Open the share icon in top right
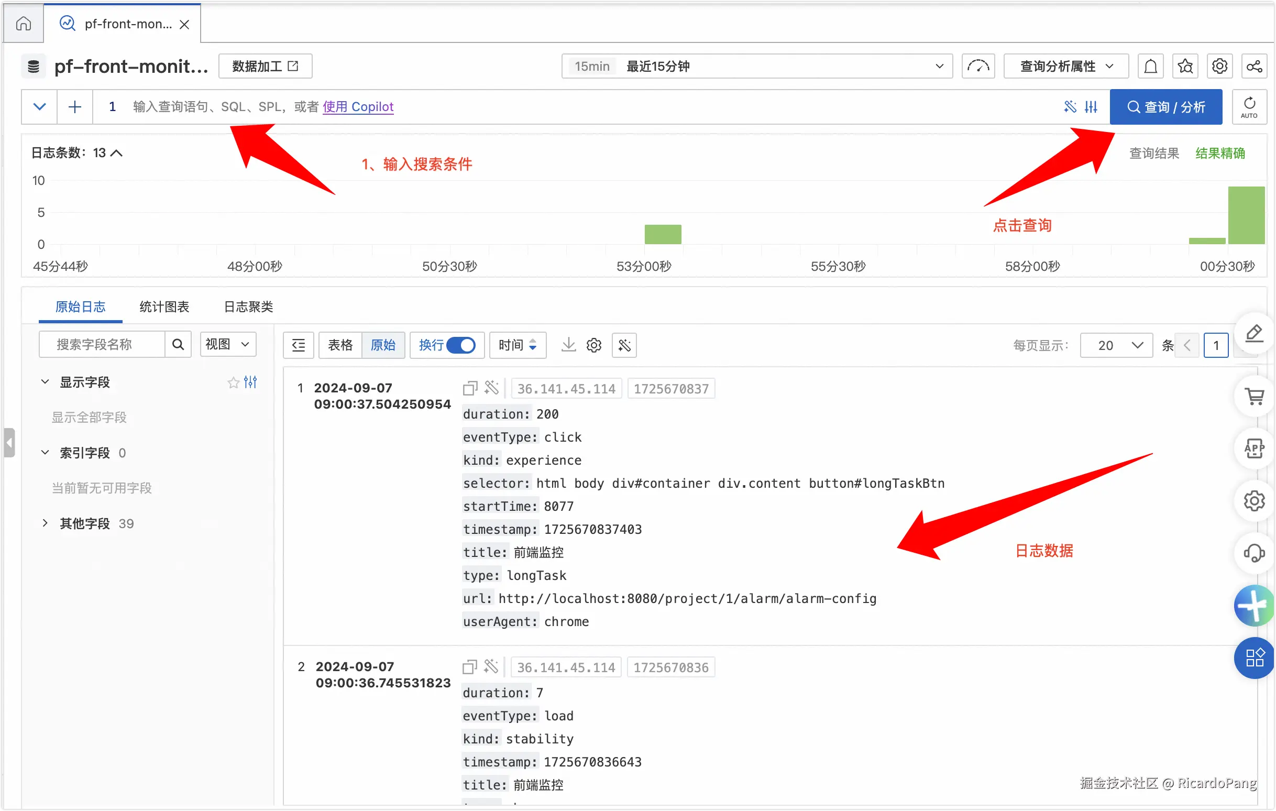 click(x=1254, y=66)
